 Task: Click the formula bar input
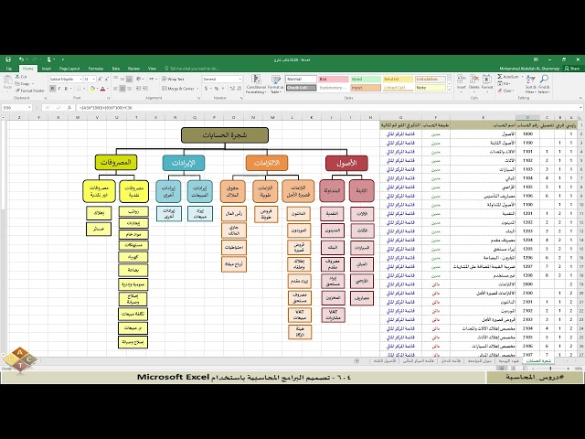pos(328,108)
